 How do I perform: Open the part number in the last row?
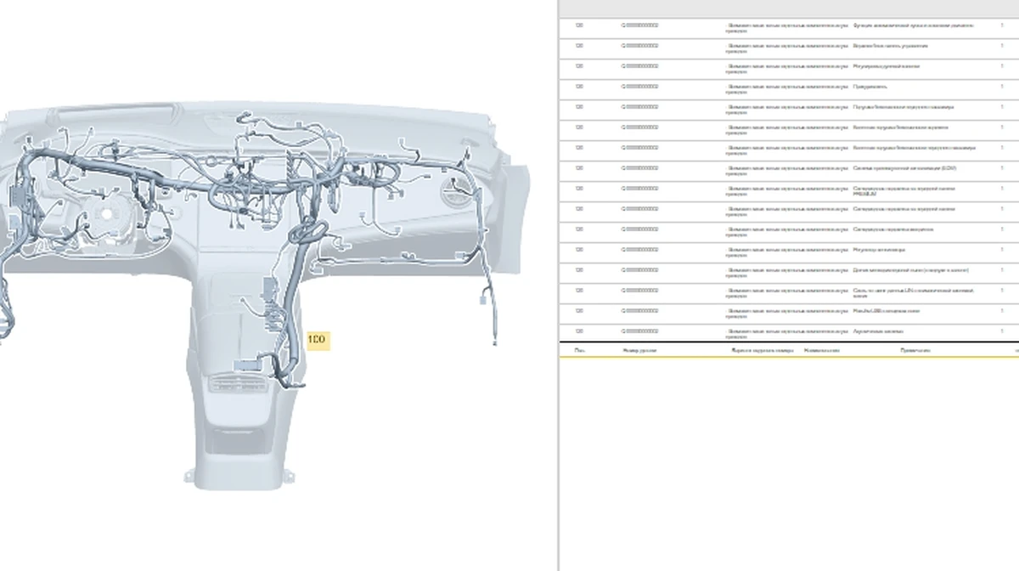[x=639, y=331]
